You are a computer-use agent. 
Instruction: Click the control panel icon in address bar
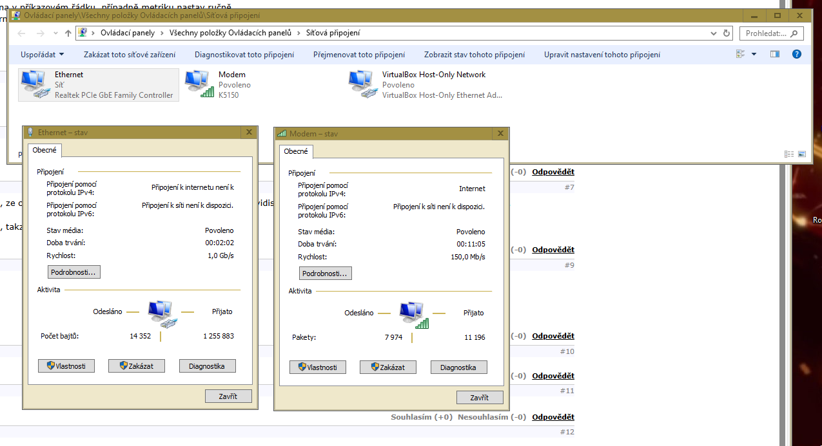83,33
